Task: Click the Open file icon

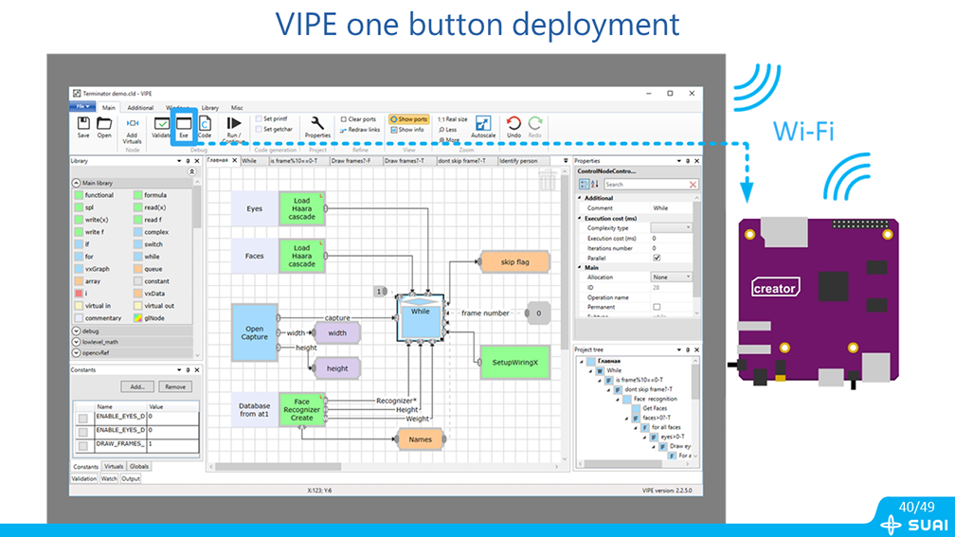Action: tap(104, 124)
